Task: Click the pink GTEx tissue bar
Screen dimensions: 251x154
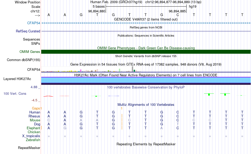Action: click(x=81, y=71)
